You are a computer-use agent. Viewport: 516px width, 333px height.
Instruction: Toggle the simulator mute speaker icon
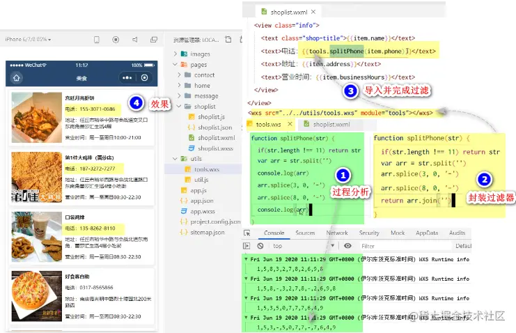coord(135,40)
